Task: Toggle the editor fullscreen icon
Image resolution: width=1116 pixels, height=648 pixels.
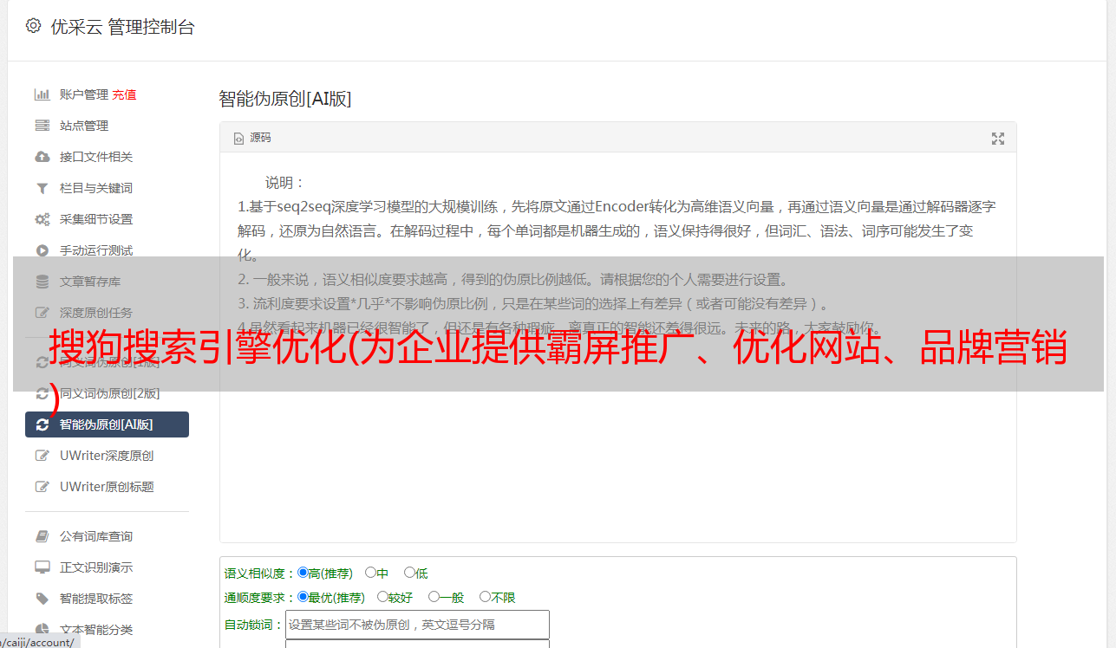Action: click(998, 138)
